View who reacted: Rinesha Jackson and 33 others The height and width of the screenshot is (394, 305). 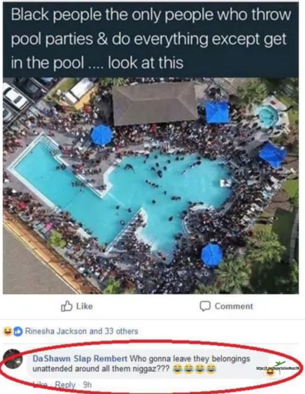point(81,331)
